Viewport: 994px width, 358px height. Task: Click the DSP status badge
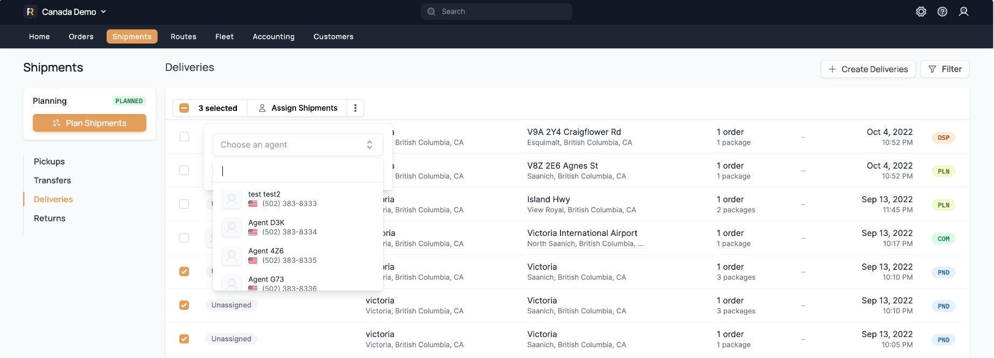[943, 138]
